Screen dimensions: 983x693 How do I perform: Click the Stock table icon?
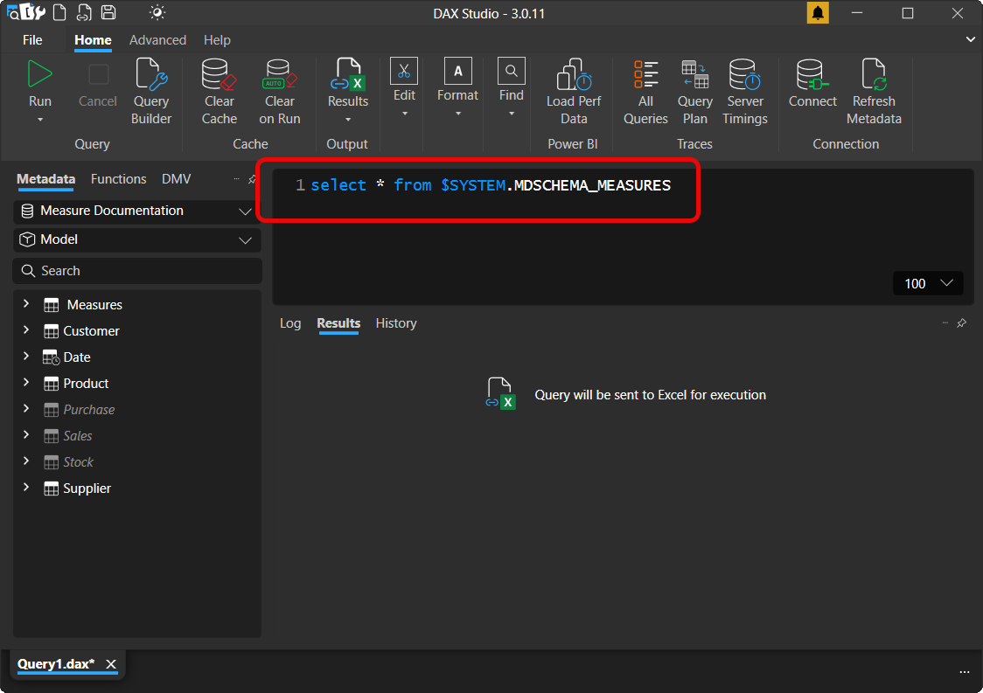(x=52, y=463)
